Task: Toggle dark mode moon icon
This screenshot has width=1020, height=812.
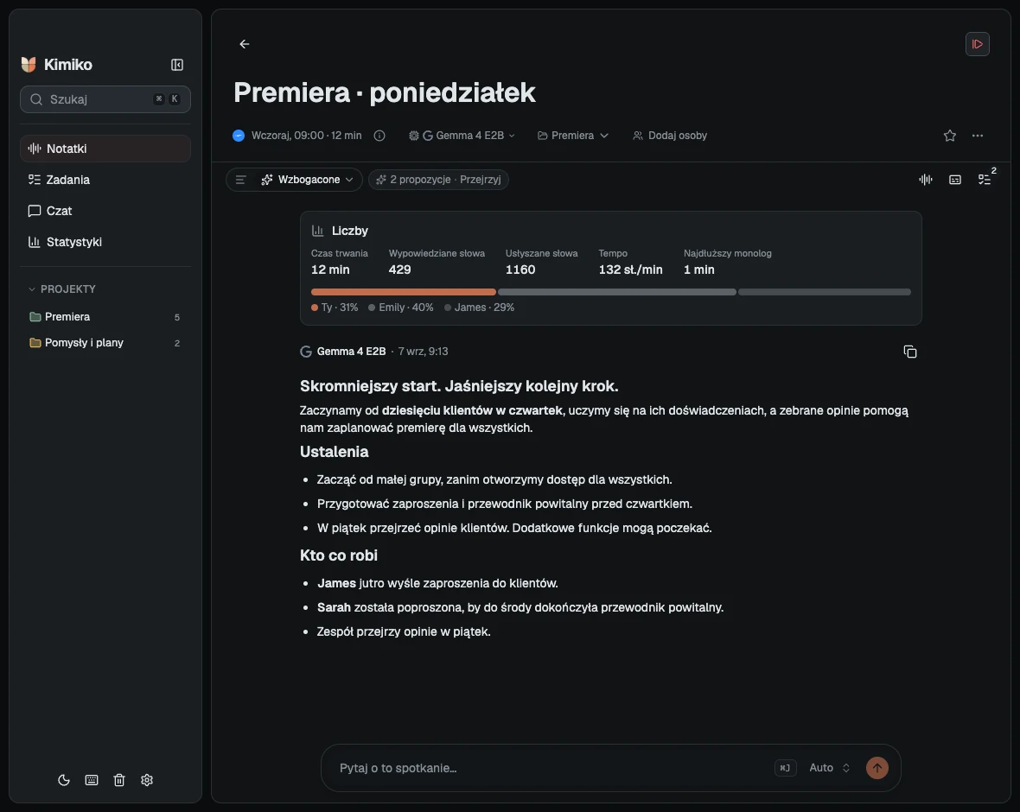Action: tap(64, 780)
